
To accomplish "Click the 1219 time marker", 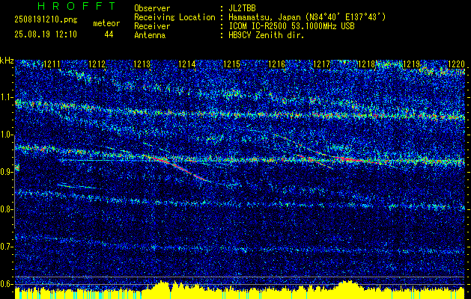I will click(411, 64).
